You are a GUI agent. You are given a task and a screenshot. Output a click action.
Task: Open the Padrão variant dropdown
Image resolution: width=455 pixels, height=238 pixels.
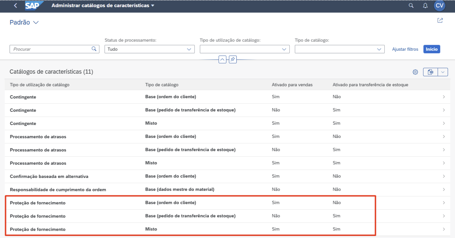click(36, 23)
